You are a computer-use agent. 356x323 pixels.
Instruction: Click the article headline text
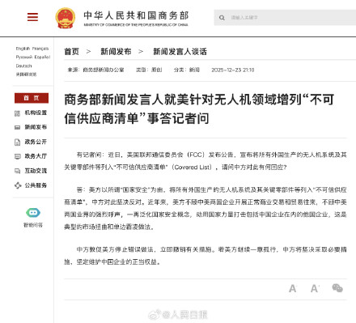(x=199, y=109)
